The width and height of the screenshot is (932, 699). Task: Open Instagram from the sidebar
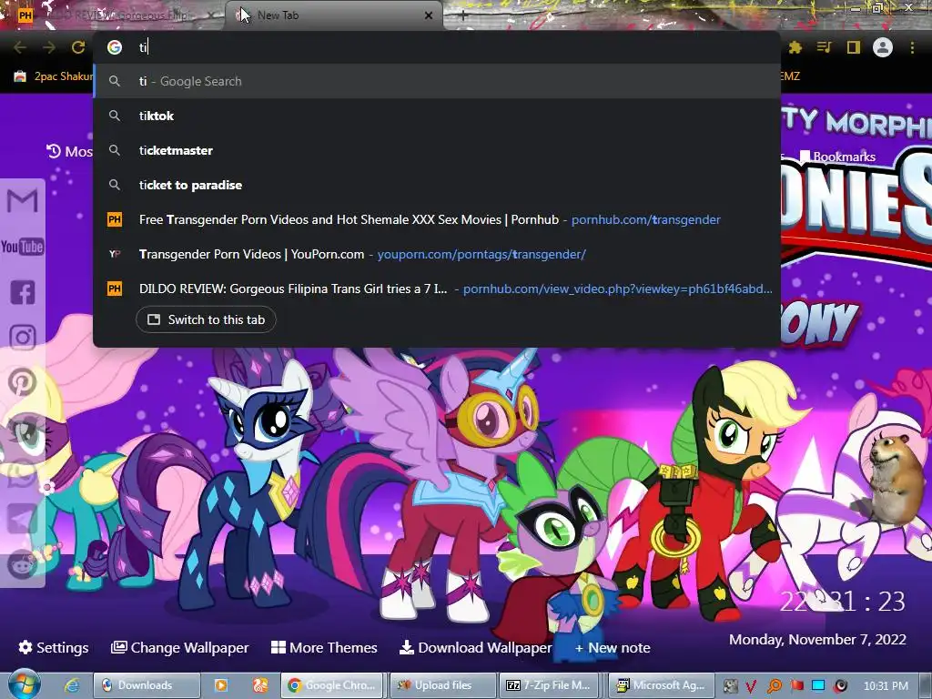pyautogui.click(x=23, y=338)
